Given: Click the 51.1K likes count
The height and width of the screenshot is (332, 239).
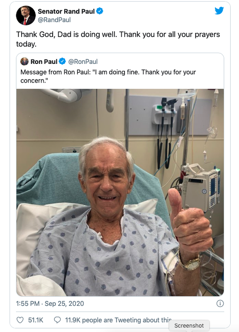Looking at the screenshot, I should pyautogui.click(x=36, y=320).
